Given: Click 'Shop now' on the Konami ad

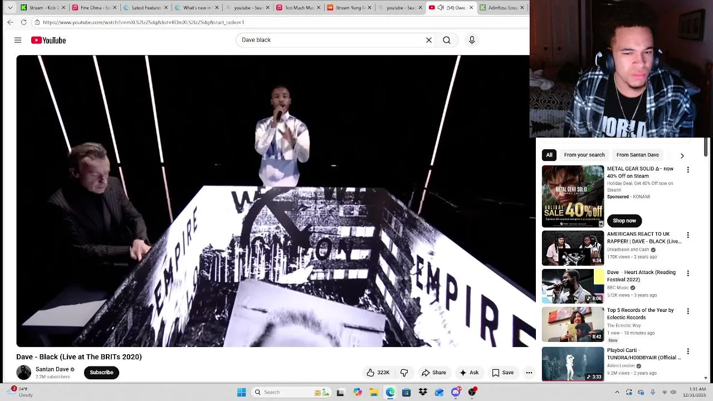Looking at the screenshot, I should point(624,221).
